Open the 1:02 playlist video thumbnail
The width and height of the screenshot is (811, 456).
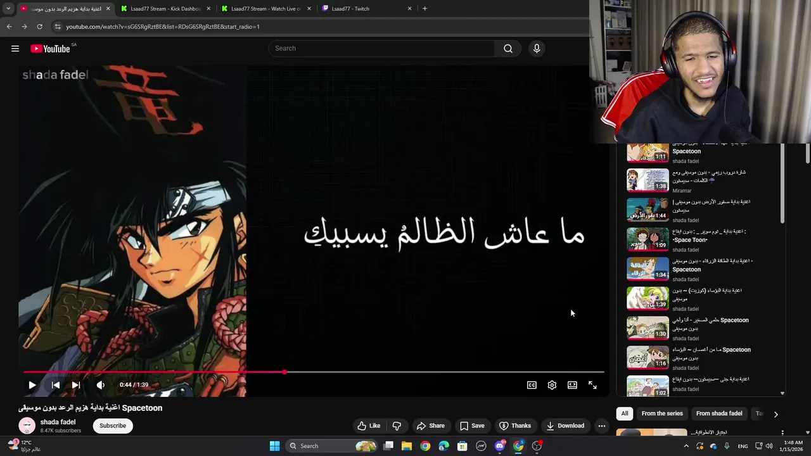[648, 386]
